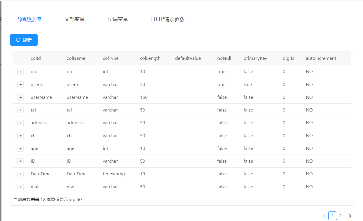Click the next page arrow
Image resolution: width=363 pixels, height=221 pixels.
[350, 216]
